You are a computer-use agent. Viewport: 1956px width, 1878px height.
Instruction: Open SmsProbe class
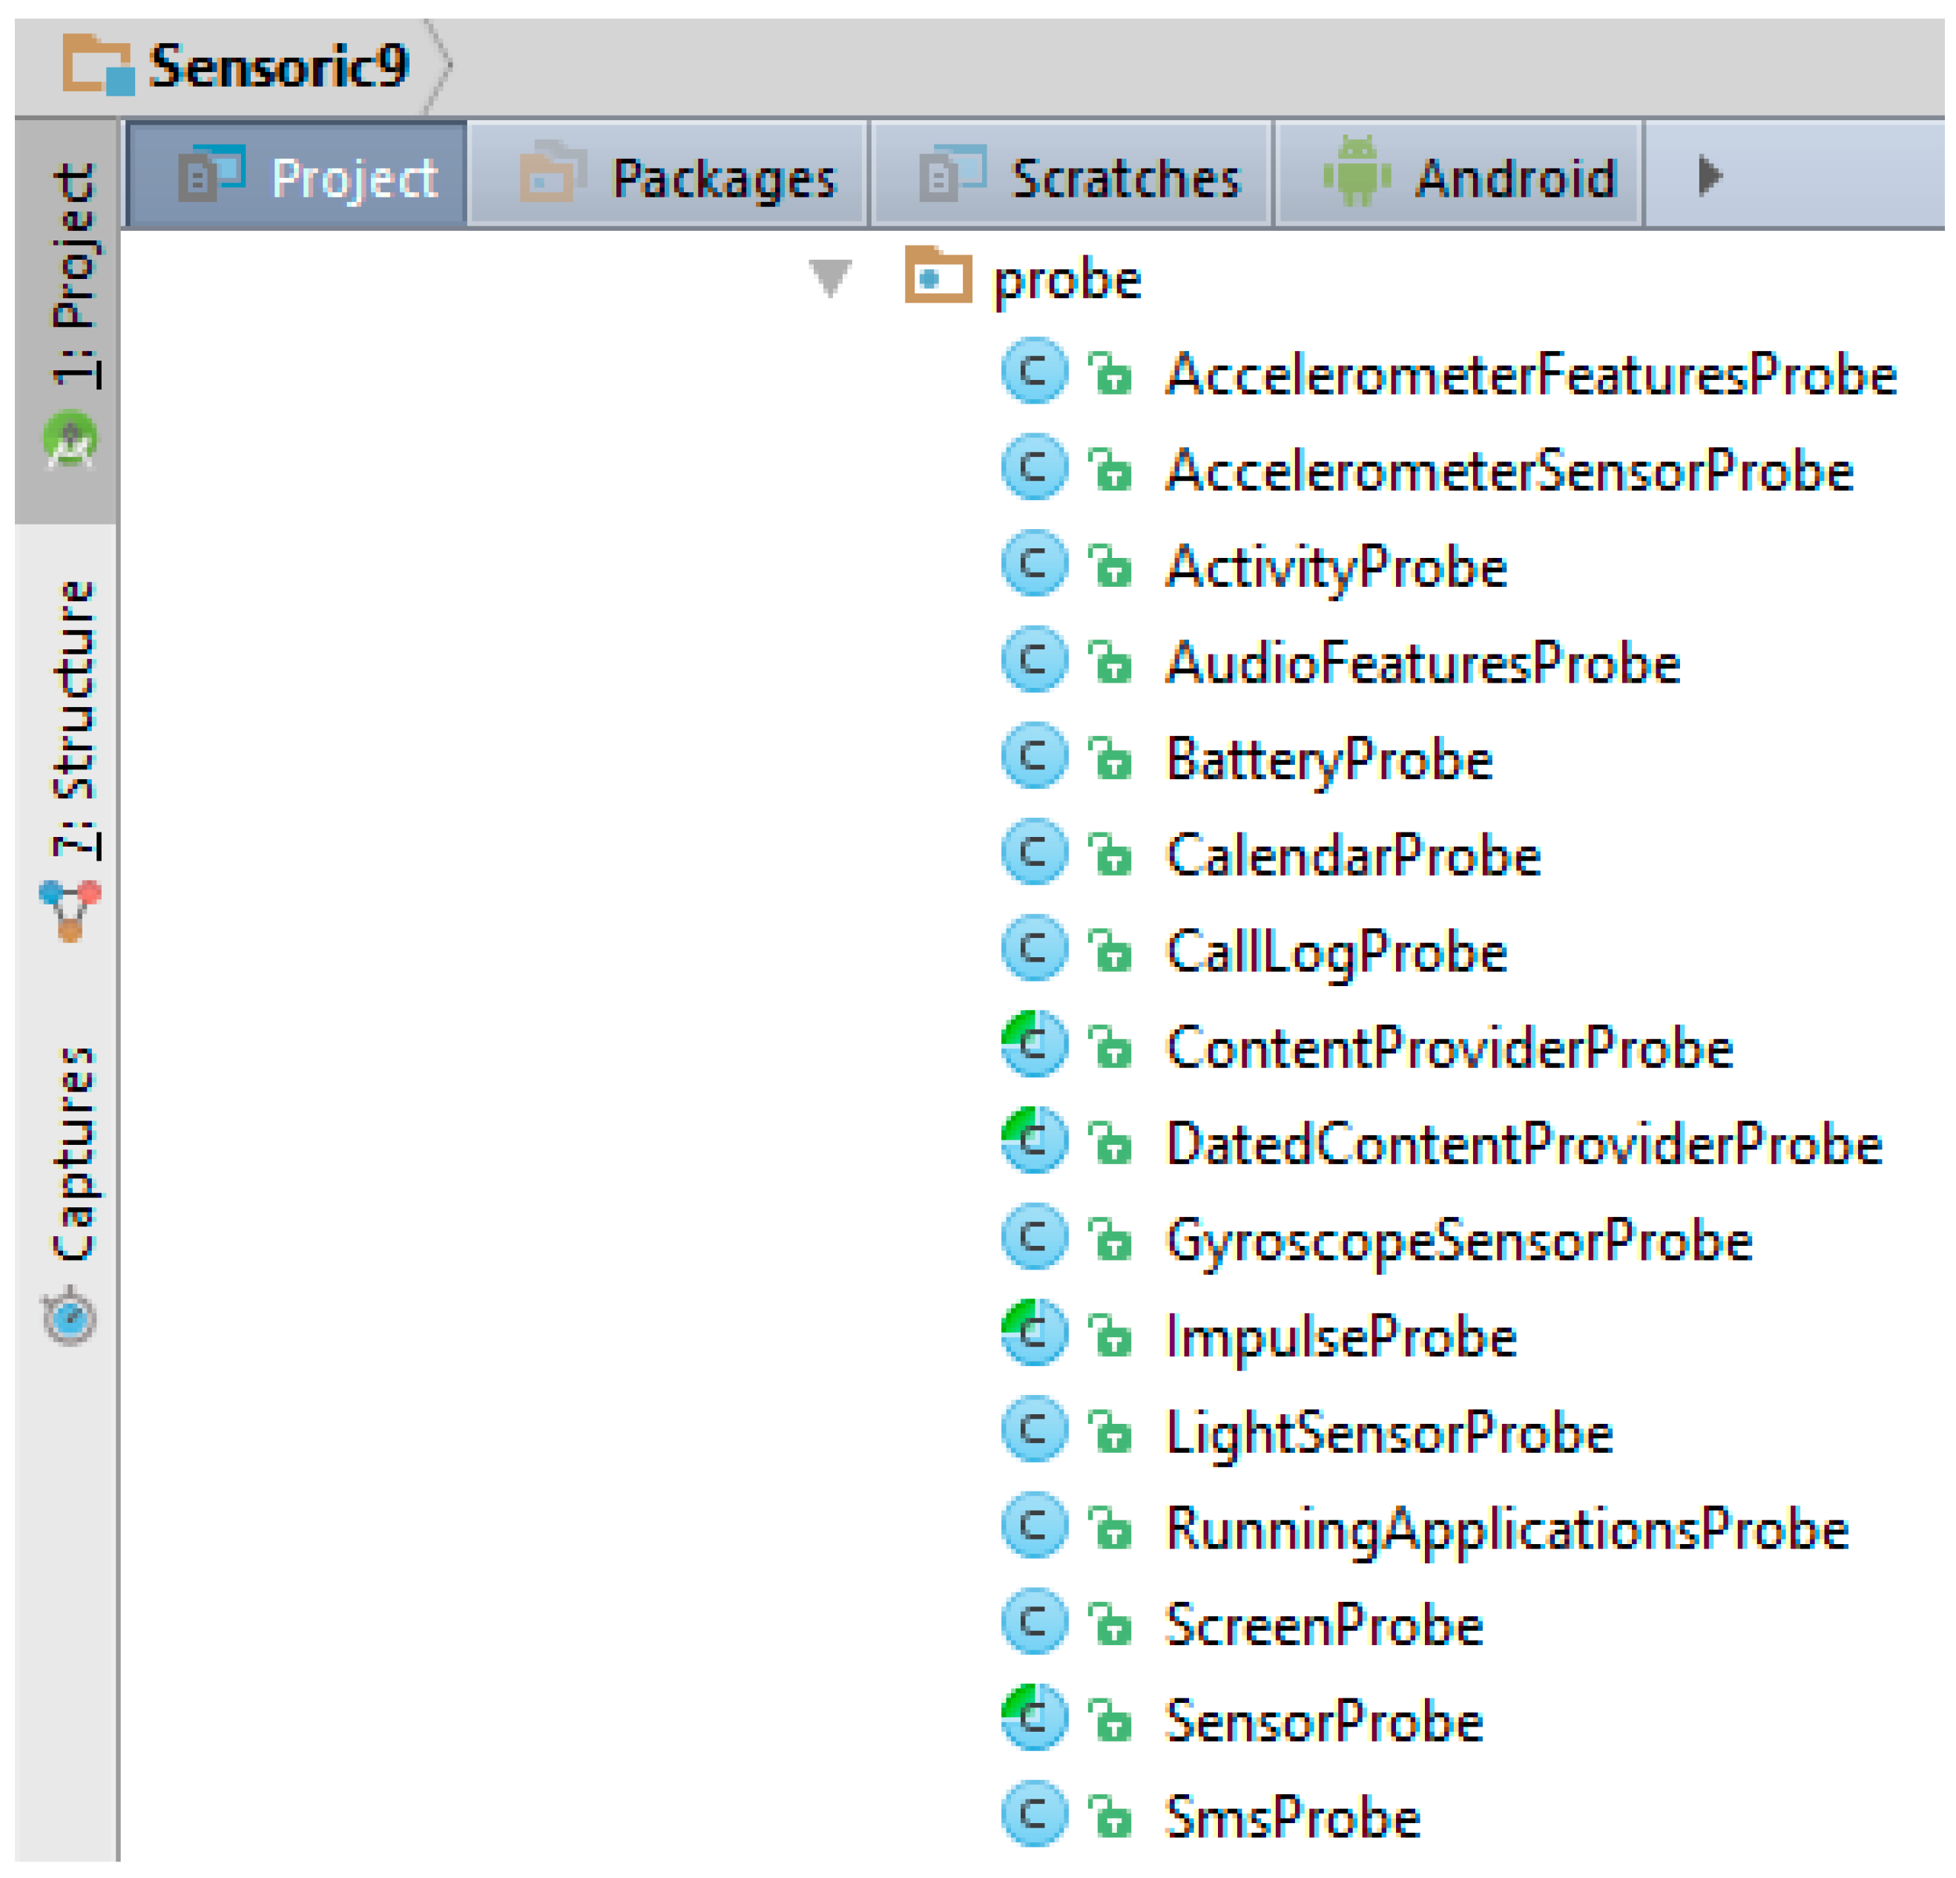(1292, 1819)
